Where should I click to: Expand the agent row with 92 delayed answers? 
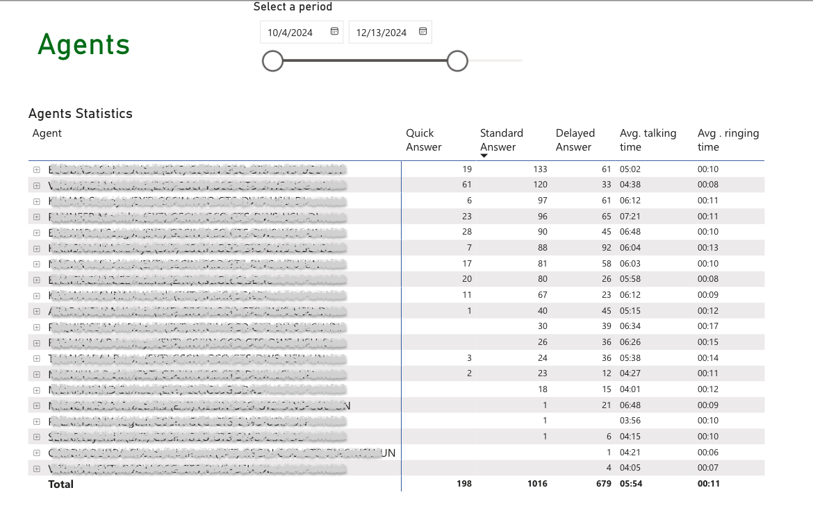tap(36, 248)
